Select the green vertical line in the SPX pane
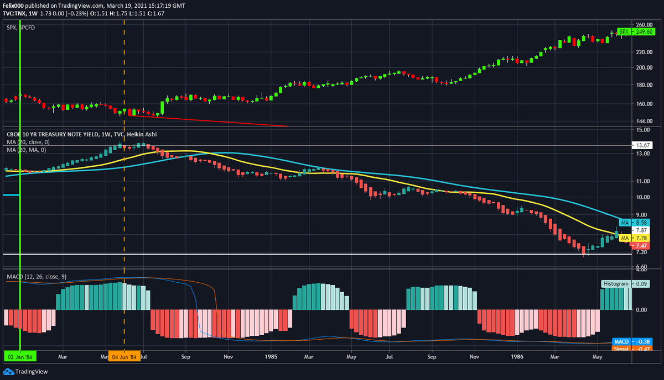Image resolution: width=664 pixels, height=380 pixels. 20,74
